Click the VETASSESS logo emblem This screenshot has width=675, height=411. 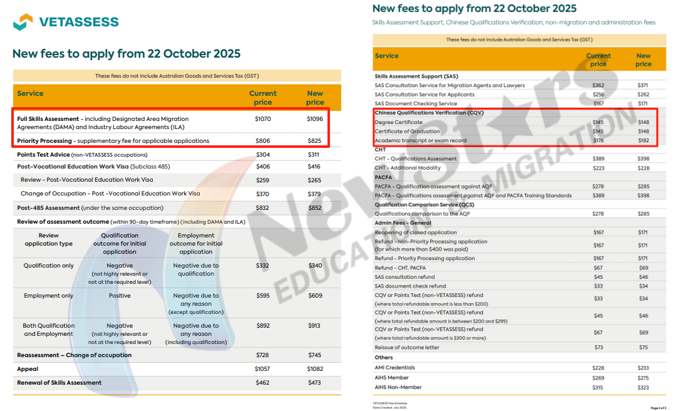pos(23,22)
